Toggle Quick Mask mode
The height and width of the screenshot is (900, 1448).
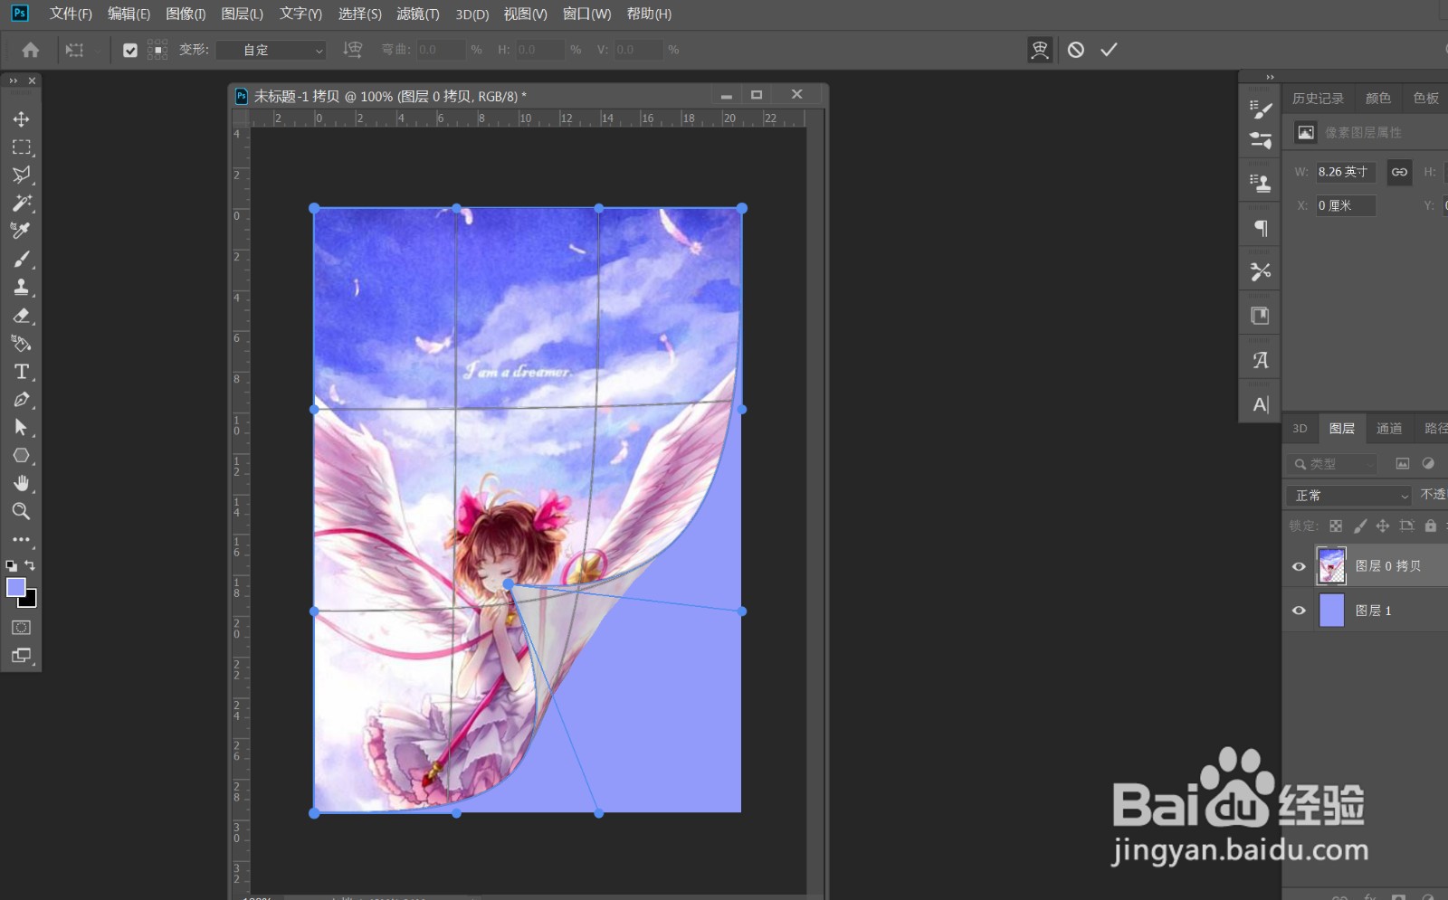[21, 628]
